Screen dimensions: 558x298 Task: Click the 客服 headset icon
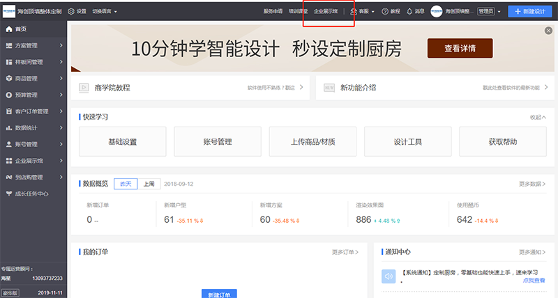pyautogui.click(x=354, y=11)
